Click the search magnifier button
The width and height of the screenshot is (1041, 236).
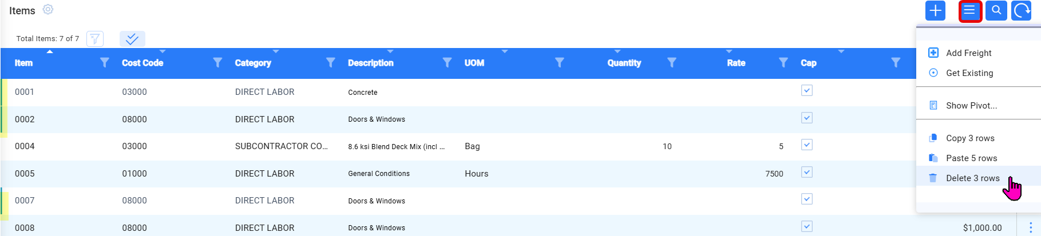(x=996, y=10)
